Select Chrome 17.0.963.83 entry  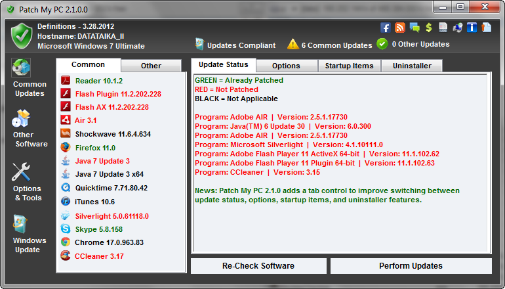click(x=109, y=242)
